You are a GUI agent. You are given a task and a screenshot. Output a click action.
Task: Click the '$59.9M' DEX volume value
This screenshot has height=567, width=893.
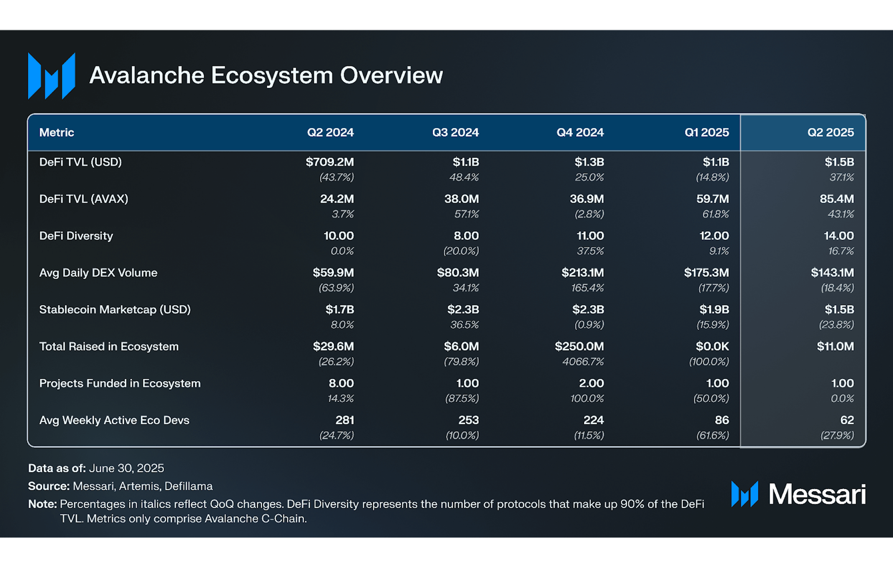tap(333, 272)
